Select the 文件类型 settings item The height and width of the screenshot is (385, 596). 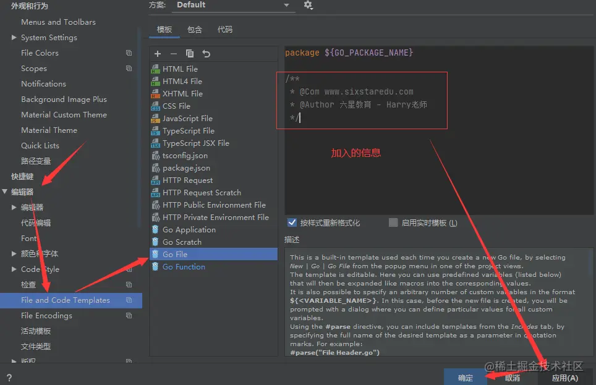(x=36, y=346)
